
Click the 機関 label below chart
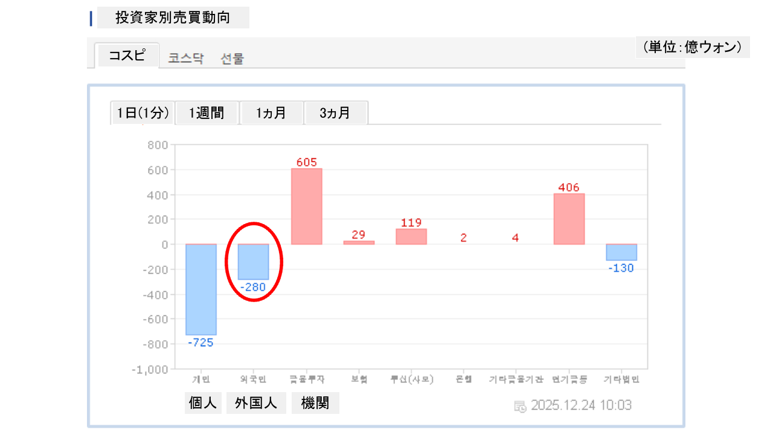tap(315, 403)
